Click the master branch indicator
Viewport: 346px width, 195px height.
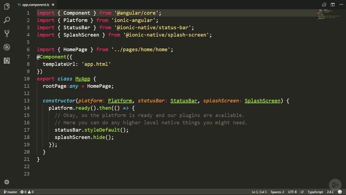tap(10, 192)
